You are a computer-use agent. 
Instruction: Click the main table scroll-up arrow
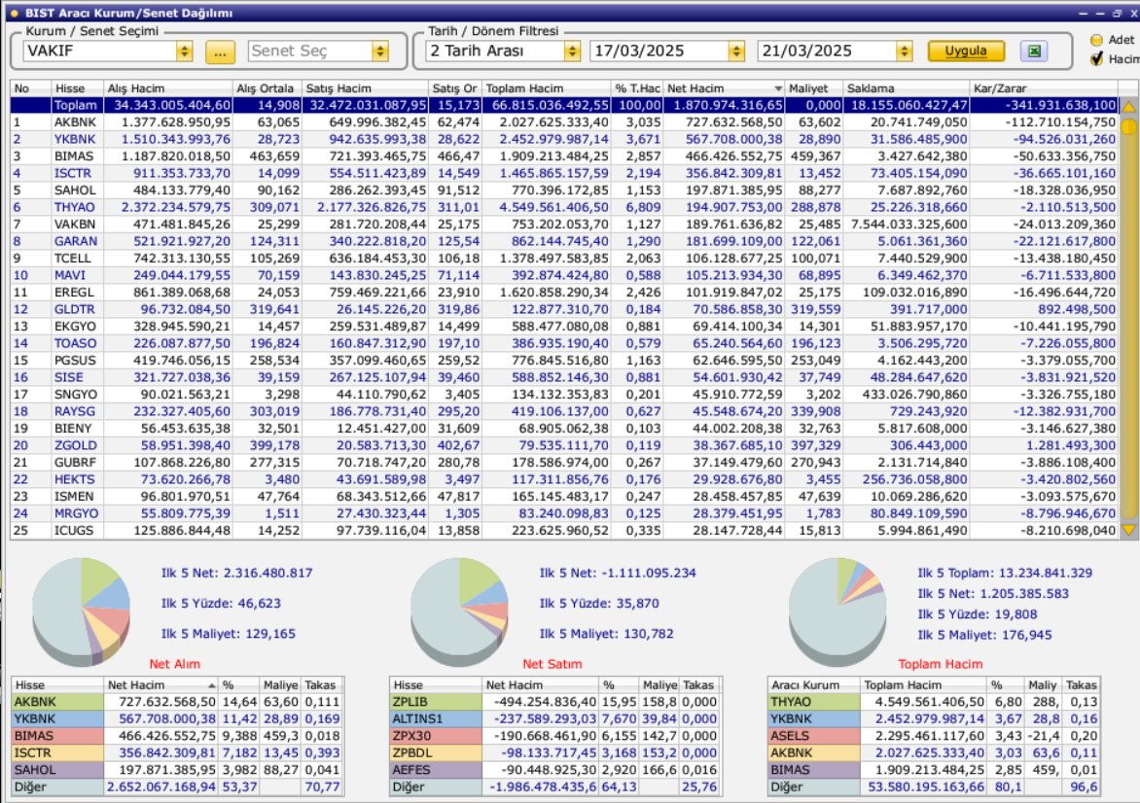pyautogui.click(x=1128, y=106)
